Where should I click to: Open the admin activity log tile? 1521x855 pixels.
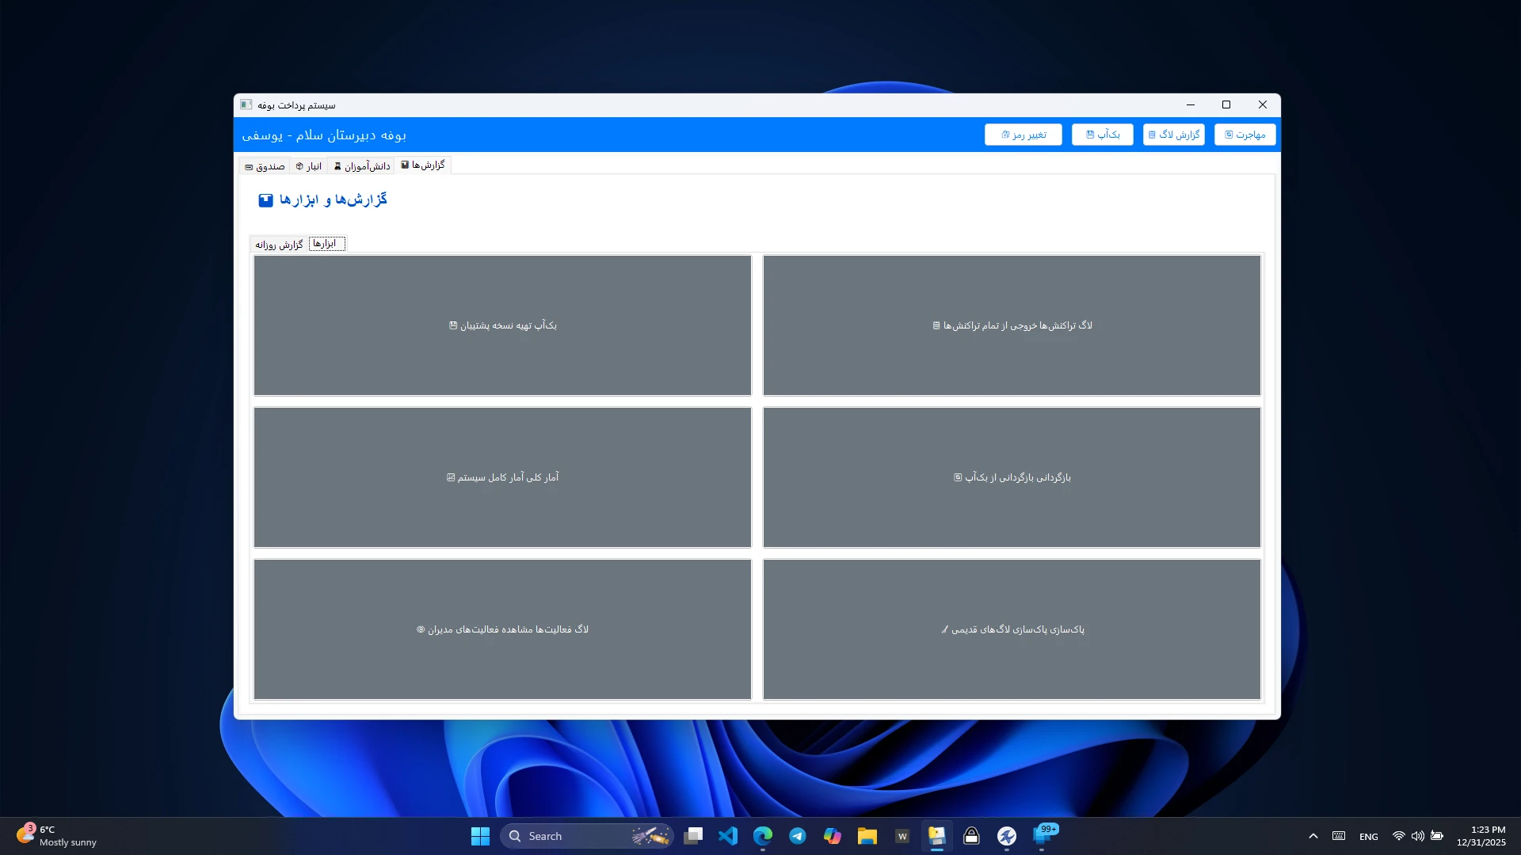[502, 629]
